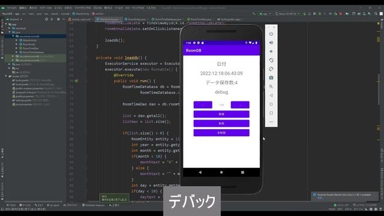Tap Android back triangle in phone navigation bar
This screenshot has height=216, width=384.
[x=200, y=172]
